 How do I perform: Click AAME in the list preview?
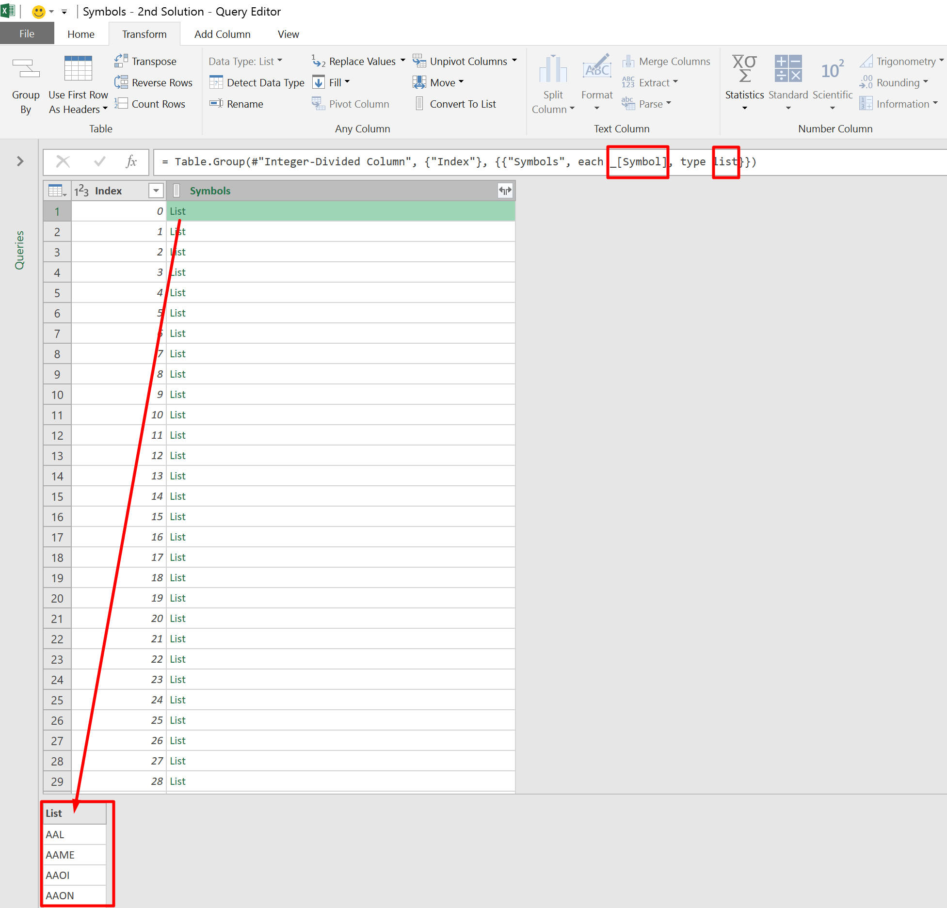(x=75, y=855)
